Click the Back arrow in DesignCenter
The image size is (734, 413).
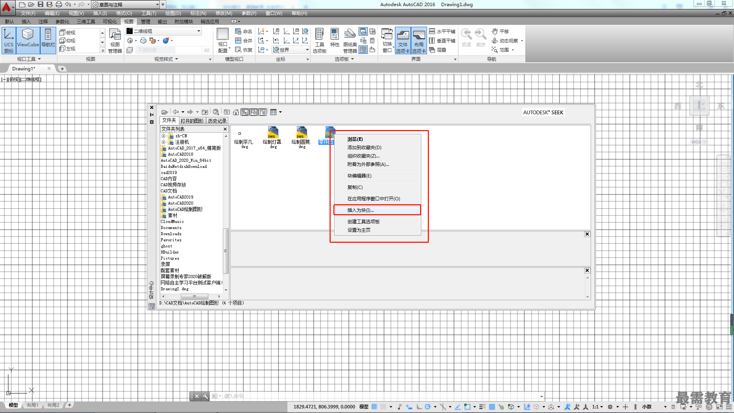tap(175, 112)
